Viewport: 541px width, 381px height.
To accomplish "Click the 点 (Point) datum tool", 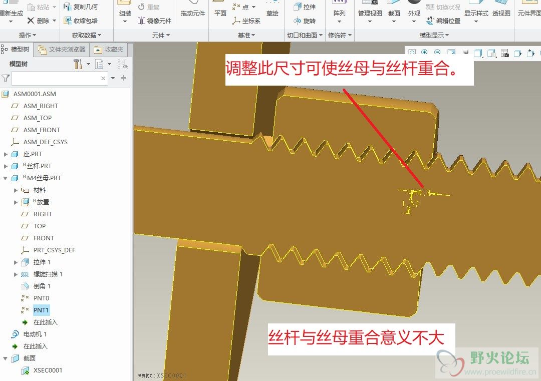I will (240, 7).
